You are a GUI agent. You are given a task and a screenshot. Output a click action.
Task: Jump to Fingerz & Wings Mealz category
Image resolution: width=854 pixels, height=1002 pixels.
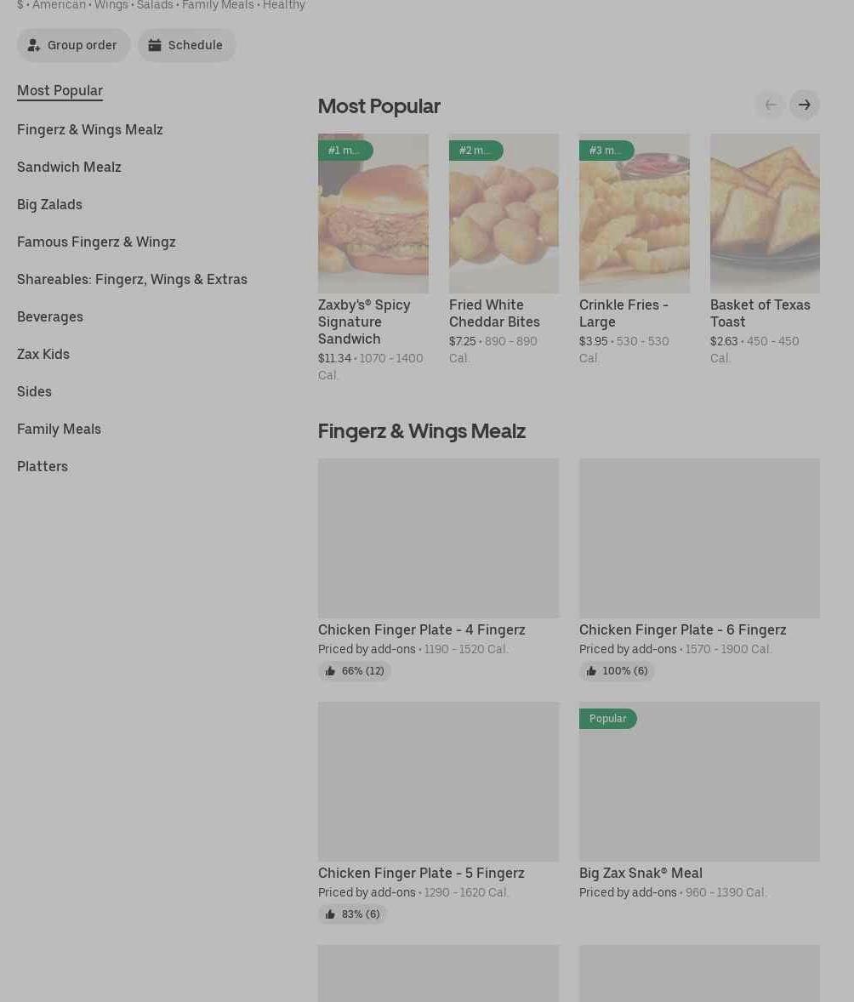(90, 130)
